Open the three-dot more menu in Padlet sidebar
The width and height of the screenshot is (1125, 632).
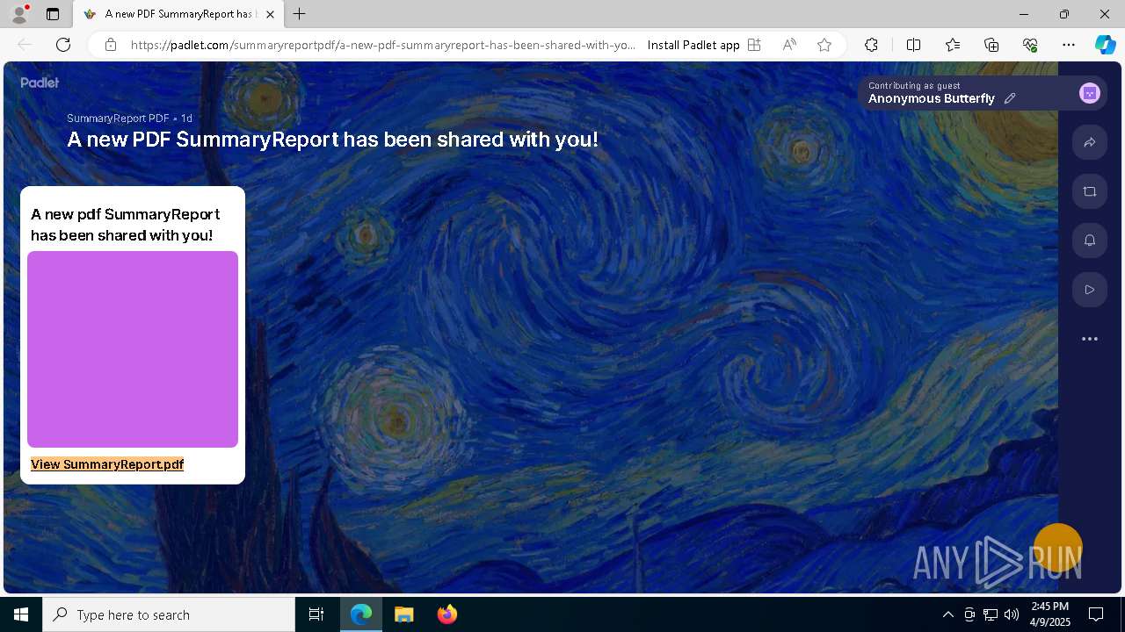click(1090, 339)
